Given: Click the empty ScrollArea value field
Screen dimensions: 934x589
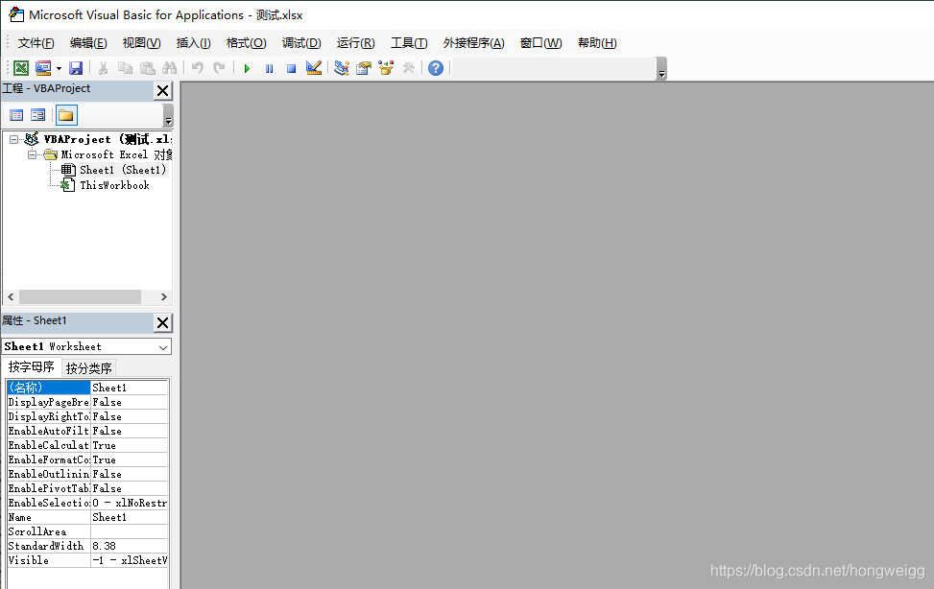Looking at the screenshot, I should pos(129,531).
